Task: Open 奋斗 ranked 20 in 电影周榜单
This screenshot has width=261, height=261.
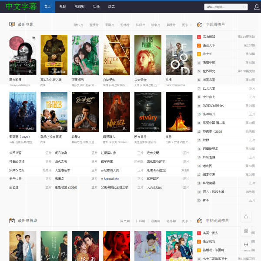Action: [x=206, y=200]
